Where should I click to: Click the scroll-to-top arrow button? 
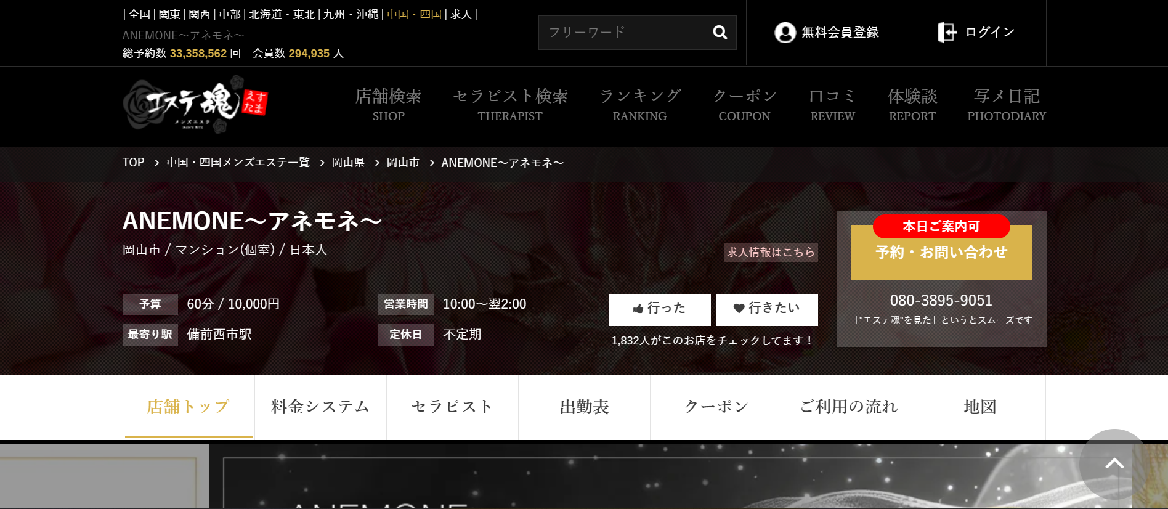[x=1114, y=463]
